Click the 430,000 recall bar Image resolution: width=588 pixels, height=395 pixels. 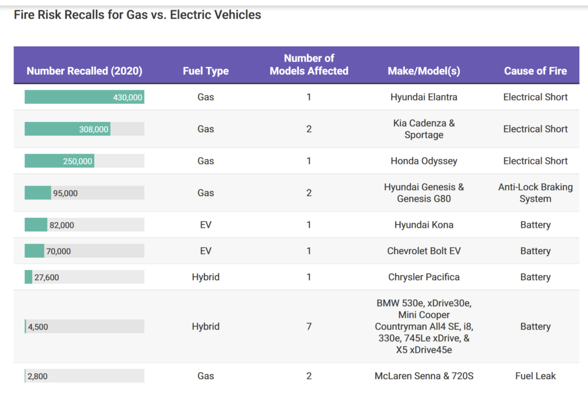click(x=84, y=97)
